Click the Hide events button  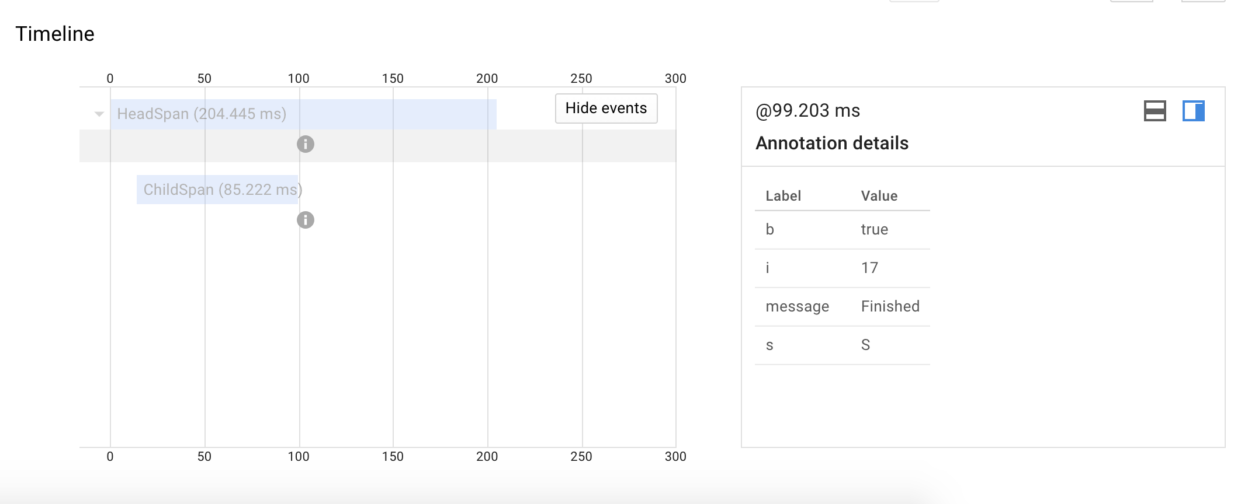tap(606, 108)
